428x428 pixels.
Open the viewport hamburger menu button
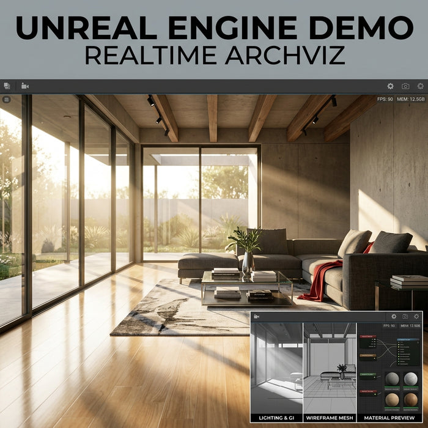(x=7, y=100)
